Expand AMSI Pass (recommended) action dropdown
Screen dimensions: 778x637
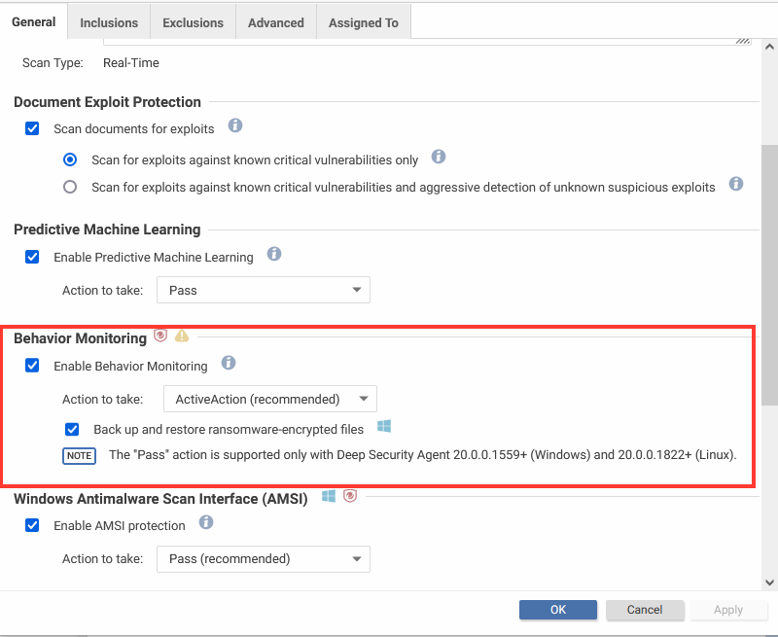click(x=264, y=559)
